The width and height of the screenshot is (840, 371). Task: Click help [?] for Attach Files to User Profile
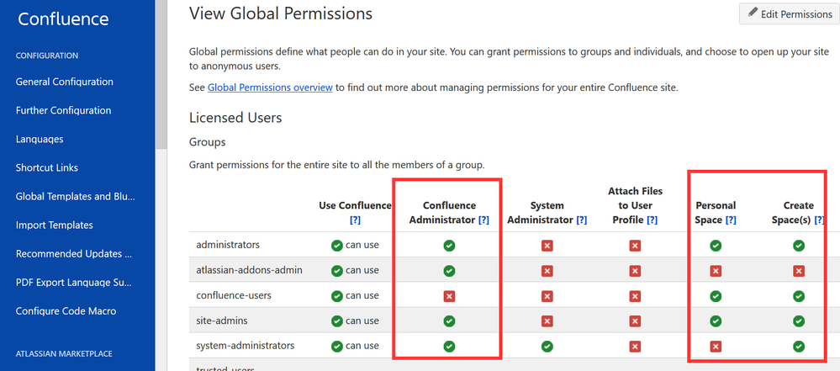652,220
